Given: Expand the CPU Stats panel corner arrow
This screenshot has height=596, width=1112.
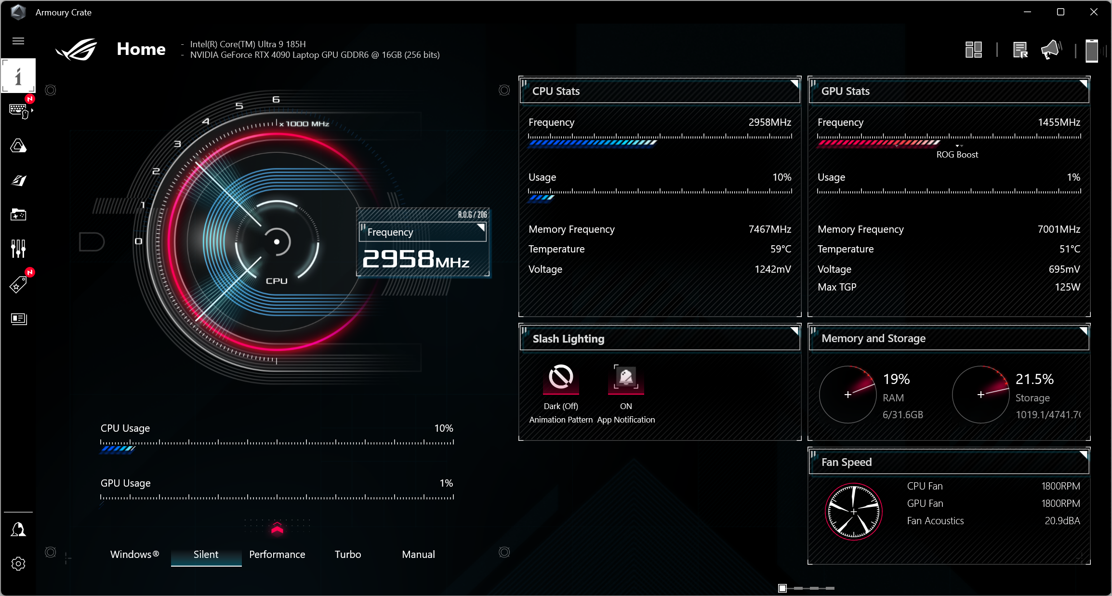Looking at the screenshot, I should tap(794, 84).
